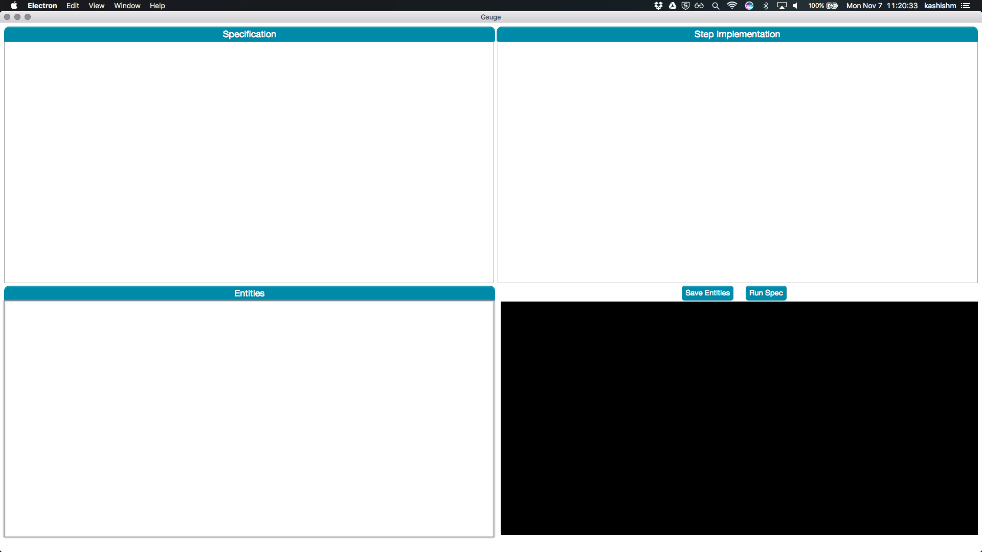Image resolution: width=982 pixels, height=552 pixels.
Task: Click inside the Specification editor area
Action: tap(249, 162)
